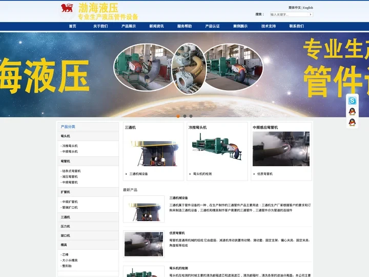Screen dimensions: 369x277
Task: Open 冷推弯头机 in the sidebar list
Action: (x=70, y=146)
